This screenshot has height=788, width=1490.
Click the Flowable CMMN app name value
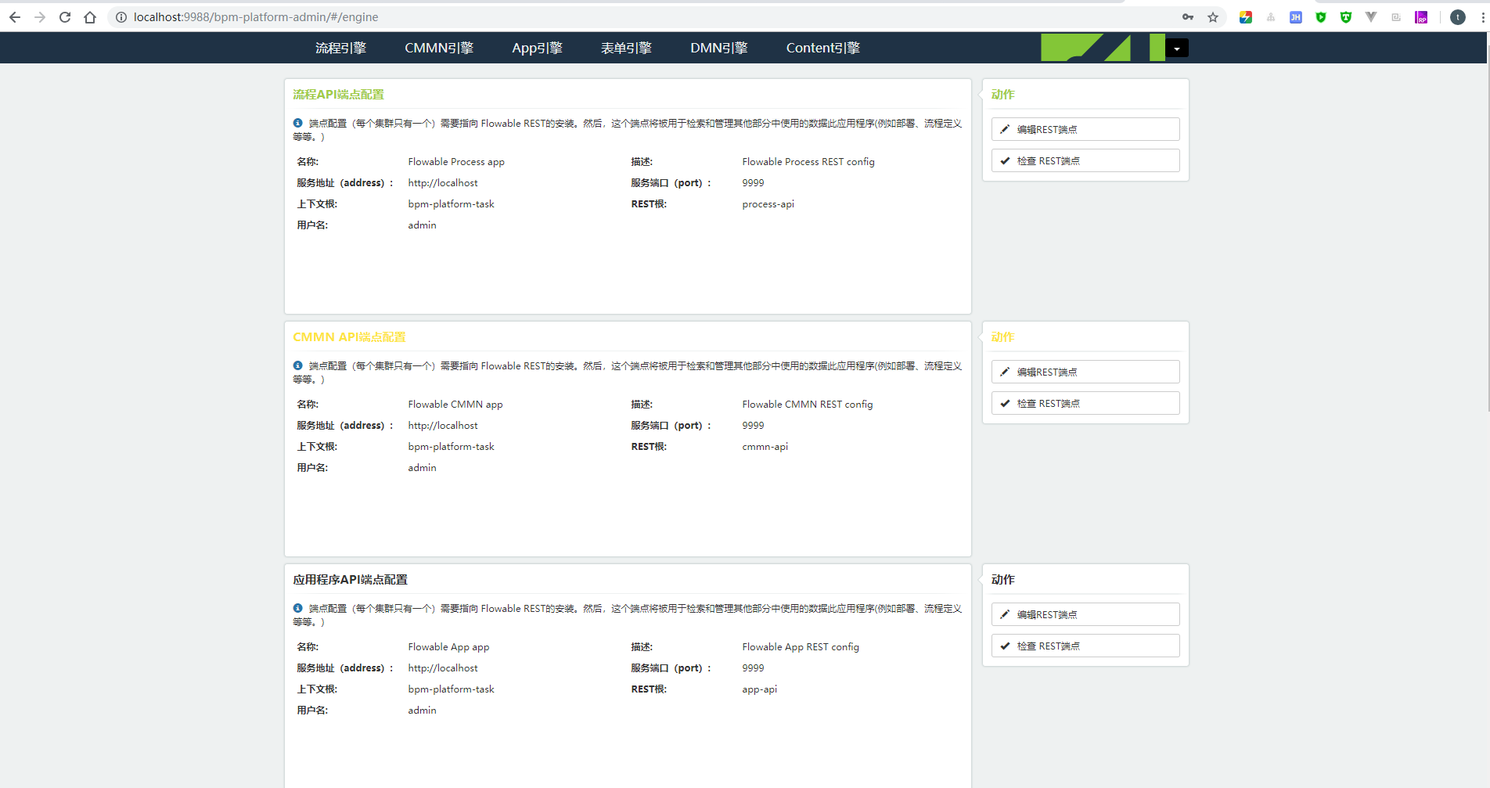pos(455,405)
